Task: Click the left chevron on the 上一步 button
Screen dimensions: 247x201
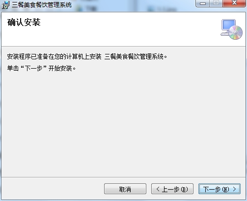Action: [x=158, y=189]
